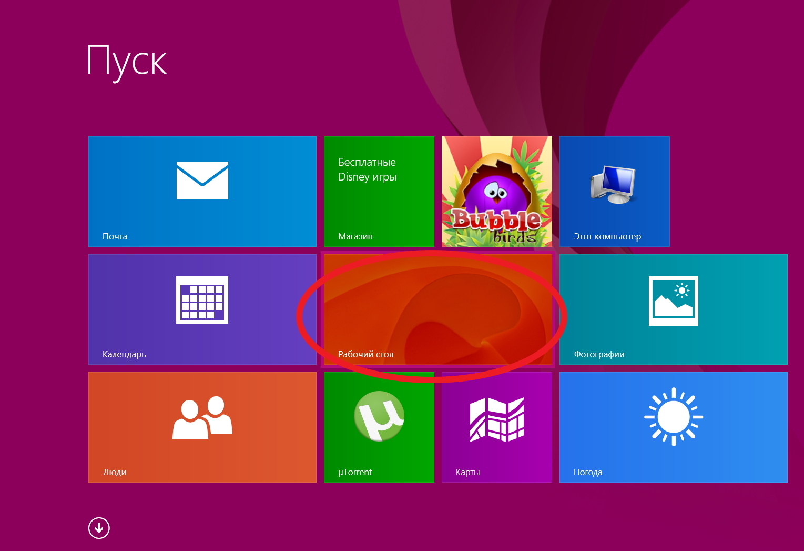Click the Почта tile label
804x551 pixels.
click(115, 237)
